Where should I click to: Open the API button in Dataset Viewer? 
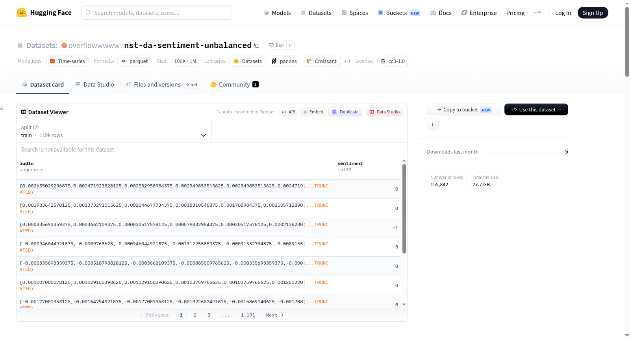(x=288, y=112)
